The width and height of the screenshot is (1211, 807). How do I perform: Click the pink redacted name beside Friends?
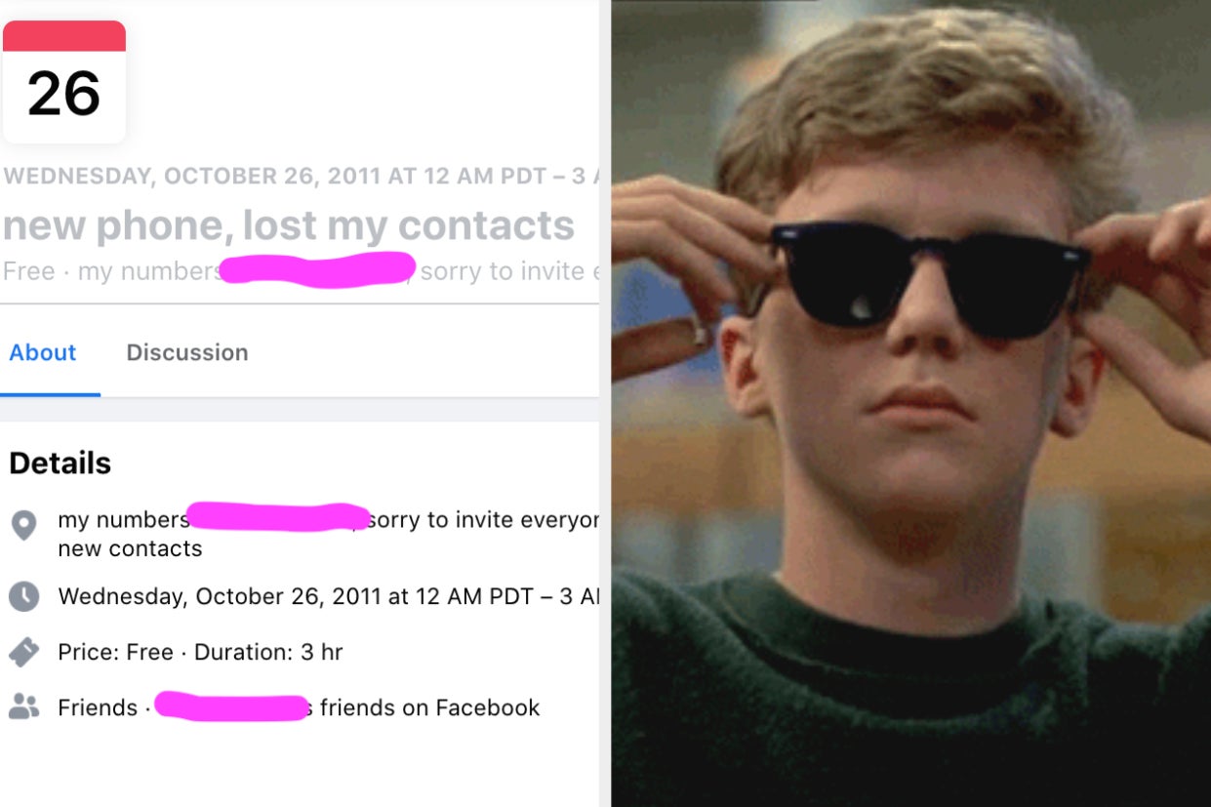(x=232, y=706)
